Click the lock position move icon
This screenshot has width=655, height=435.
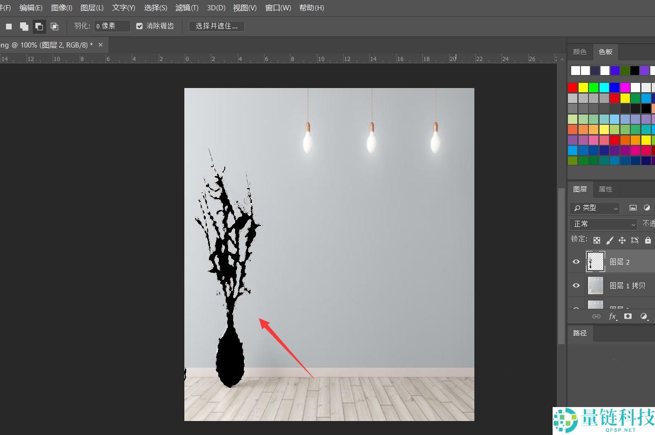pos(622,240)
